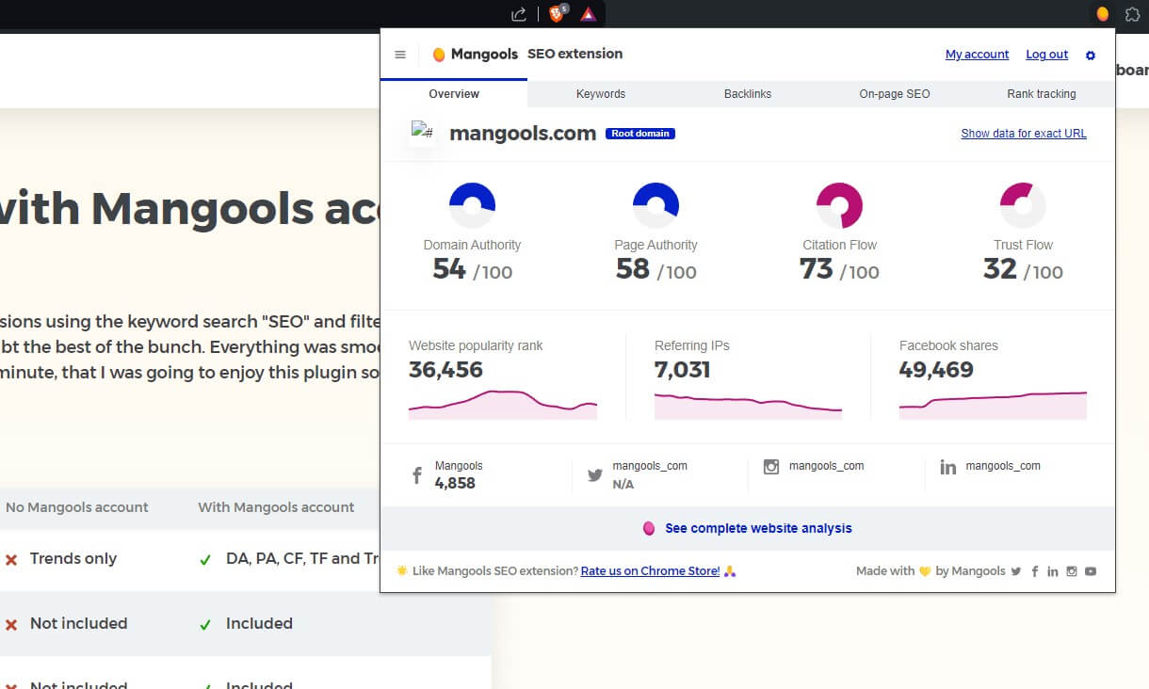Click the mangools_com Twitter handle
The width and height of the screenshot is (1149, 689).
click(x=650, y=466)
